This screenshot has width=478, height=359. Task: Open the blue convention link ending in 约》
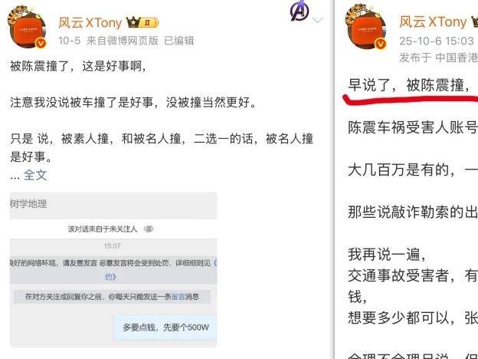click(x=110, y=277)
